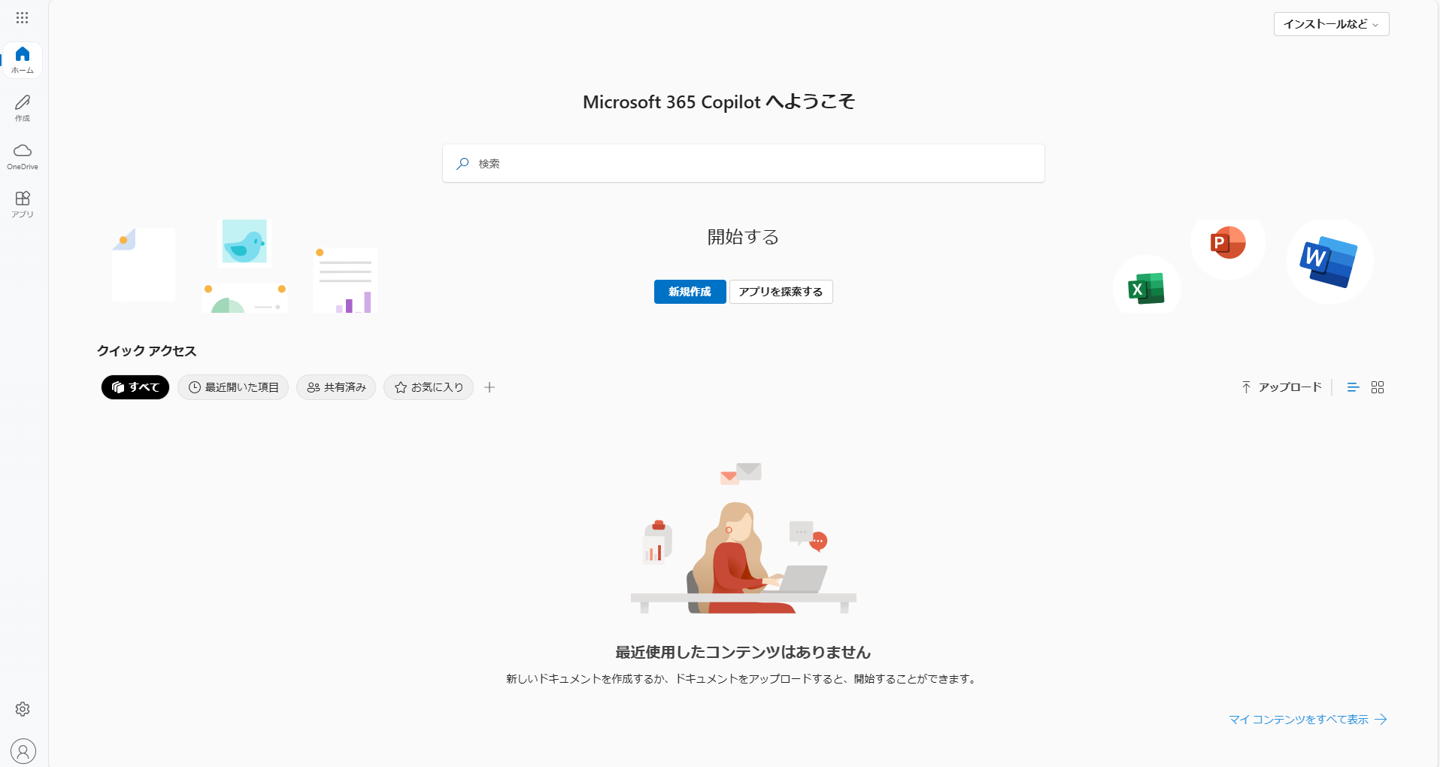This screenshot has height=767, width=1440.
Task: Select the すべて filter tab
Action: (x=135, y=387)
